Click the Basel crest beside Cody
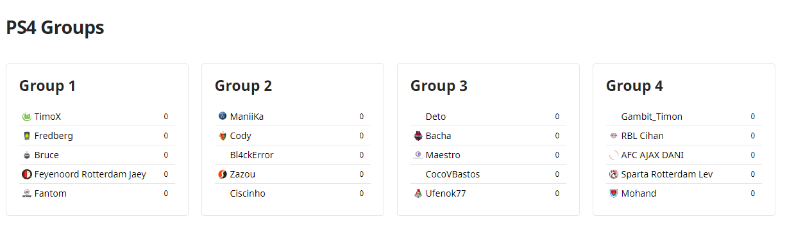 click(223, 136)
